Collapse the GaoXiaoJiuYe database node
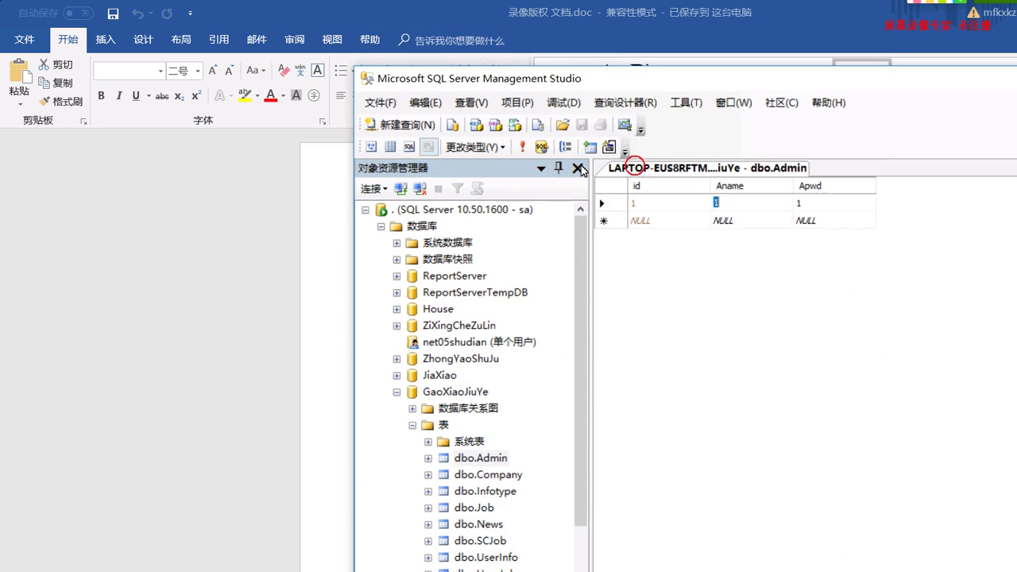 [x=396, y=392]
